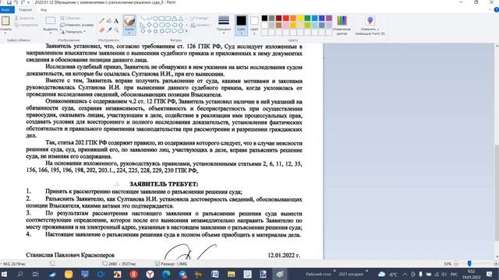The width and height of the screenshot is (499, 280).
Task: Click the zoom out minus button
Action: point(456,264)
